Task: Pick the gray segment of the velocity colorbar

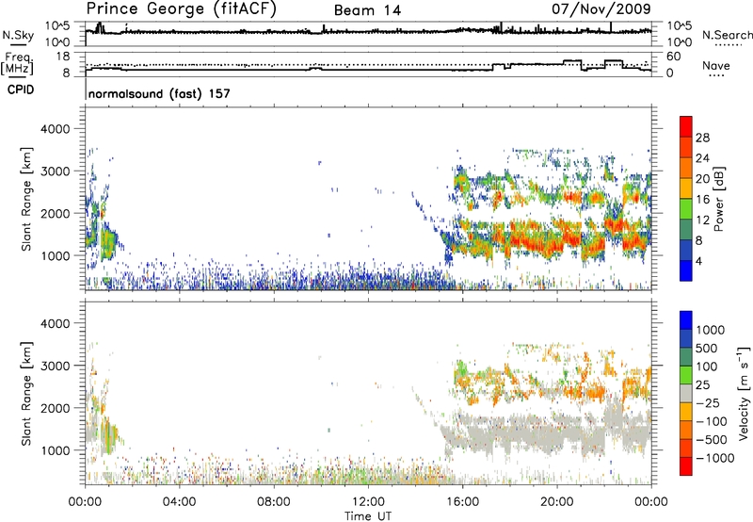Action: [x=686, y=393]
